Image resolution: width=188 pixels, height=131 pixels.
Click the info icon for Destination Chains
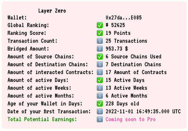point(100,64)
